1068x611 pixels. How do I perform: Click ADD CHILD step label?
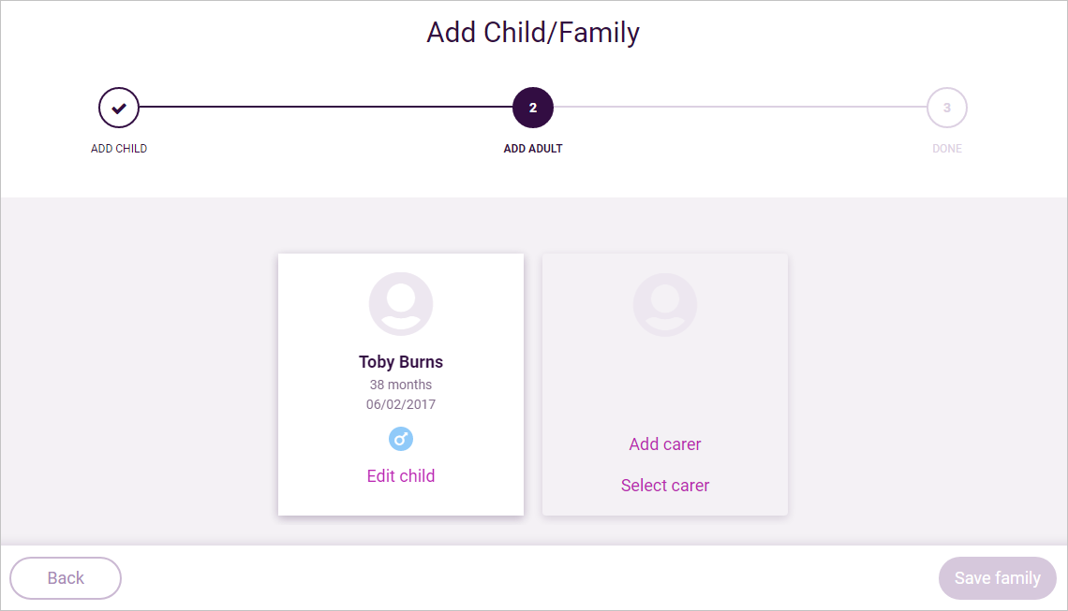pyautogui.click(x=119, y=149)
